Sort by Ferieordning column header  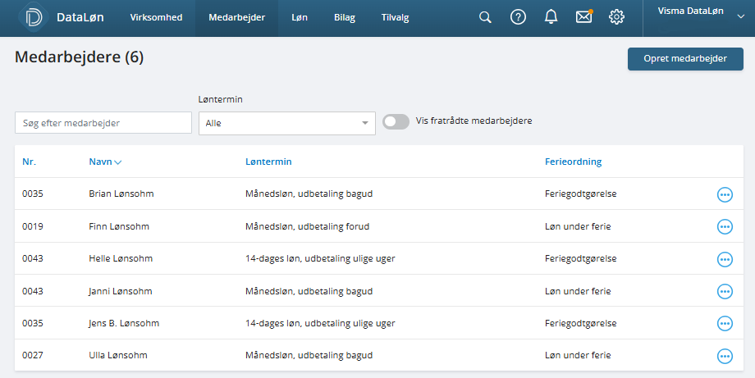(x=573, y=162)
